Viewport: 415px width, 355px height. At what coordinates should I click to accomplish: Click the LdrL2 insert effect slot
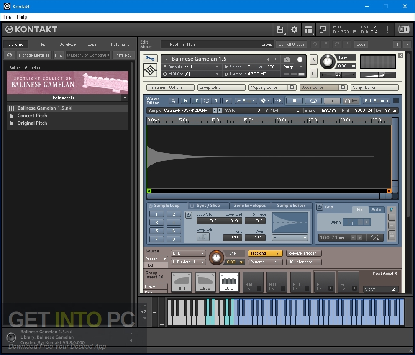click(x=205, y=282)
